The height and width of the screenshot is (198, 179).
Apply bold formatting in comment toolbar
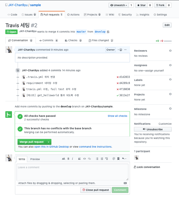point(68,159)
